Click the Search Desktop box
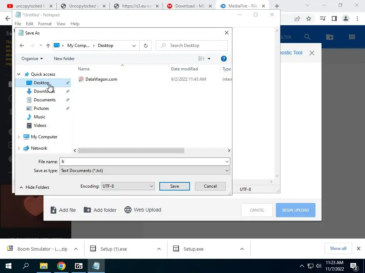The height and width of the screenshot is (273, 365). [x=192, y=45]
